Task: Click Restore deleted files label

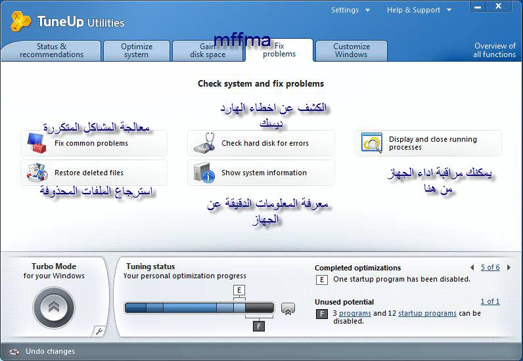Action: tap(89, 173)
